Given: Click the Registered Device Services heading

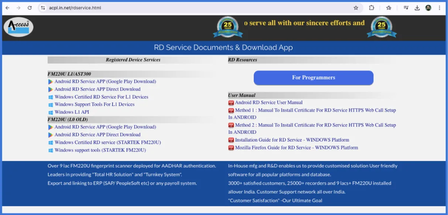Looking at the screenshot, I should click(x=133, y=60).
